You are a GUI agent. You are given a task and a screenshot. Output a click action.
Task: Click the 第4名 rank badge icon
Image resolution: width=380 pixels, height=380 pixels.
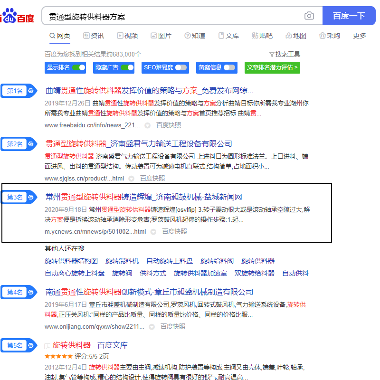(19, 292)
